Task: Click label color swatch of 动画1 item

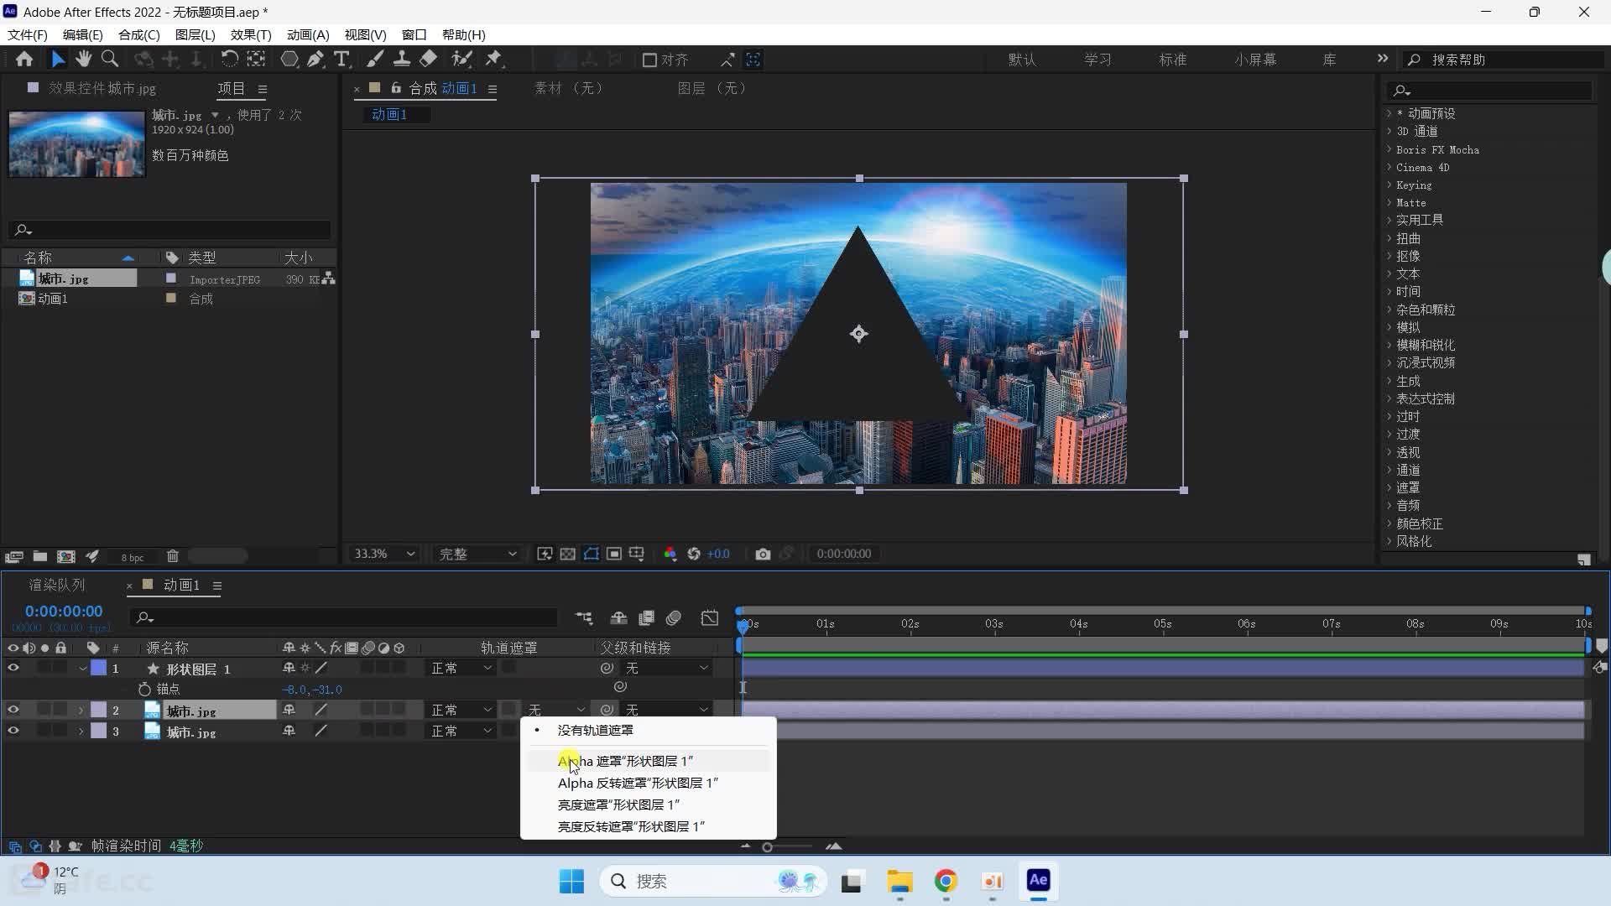Action: pos(171,298)
